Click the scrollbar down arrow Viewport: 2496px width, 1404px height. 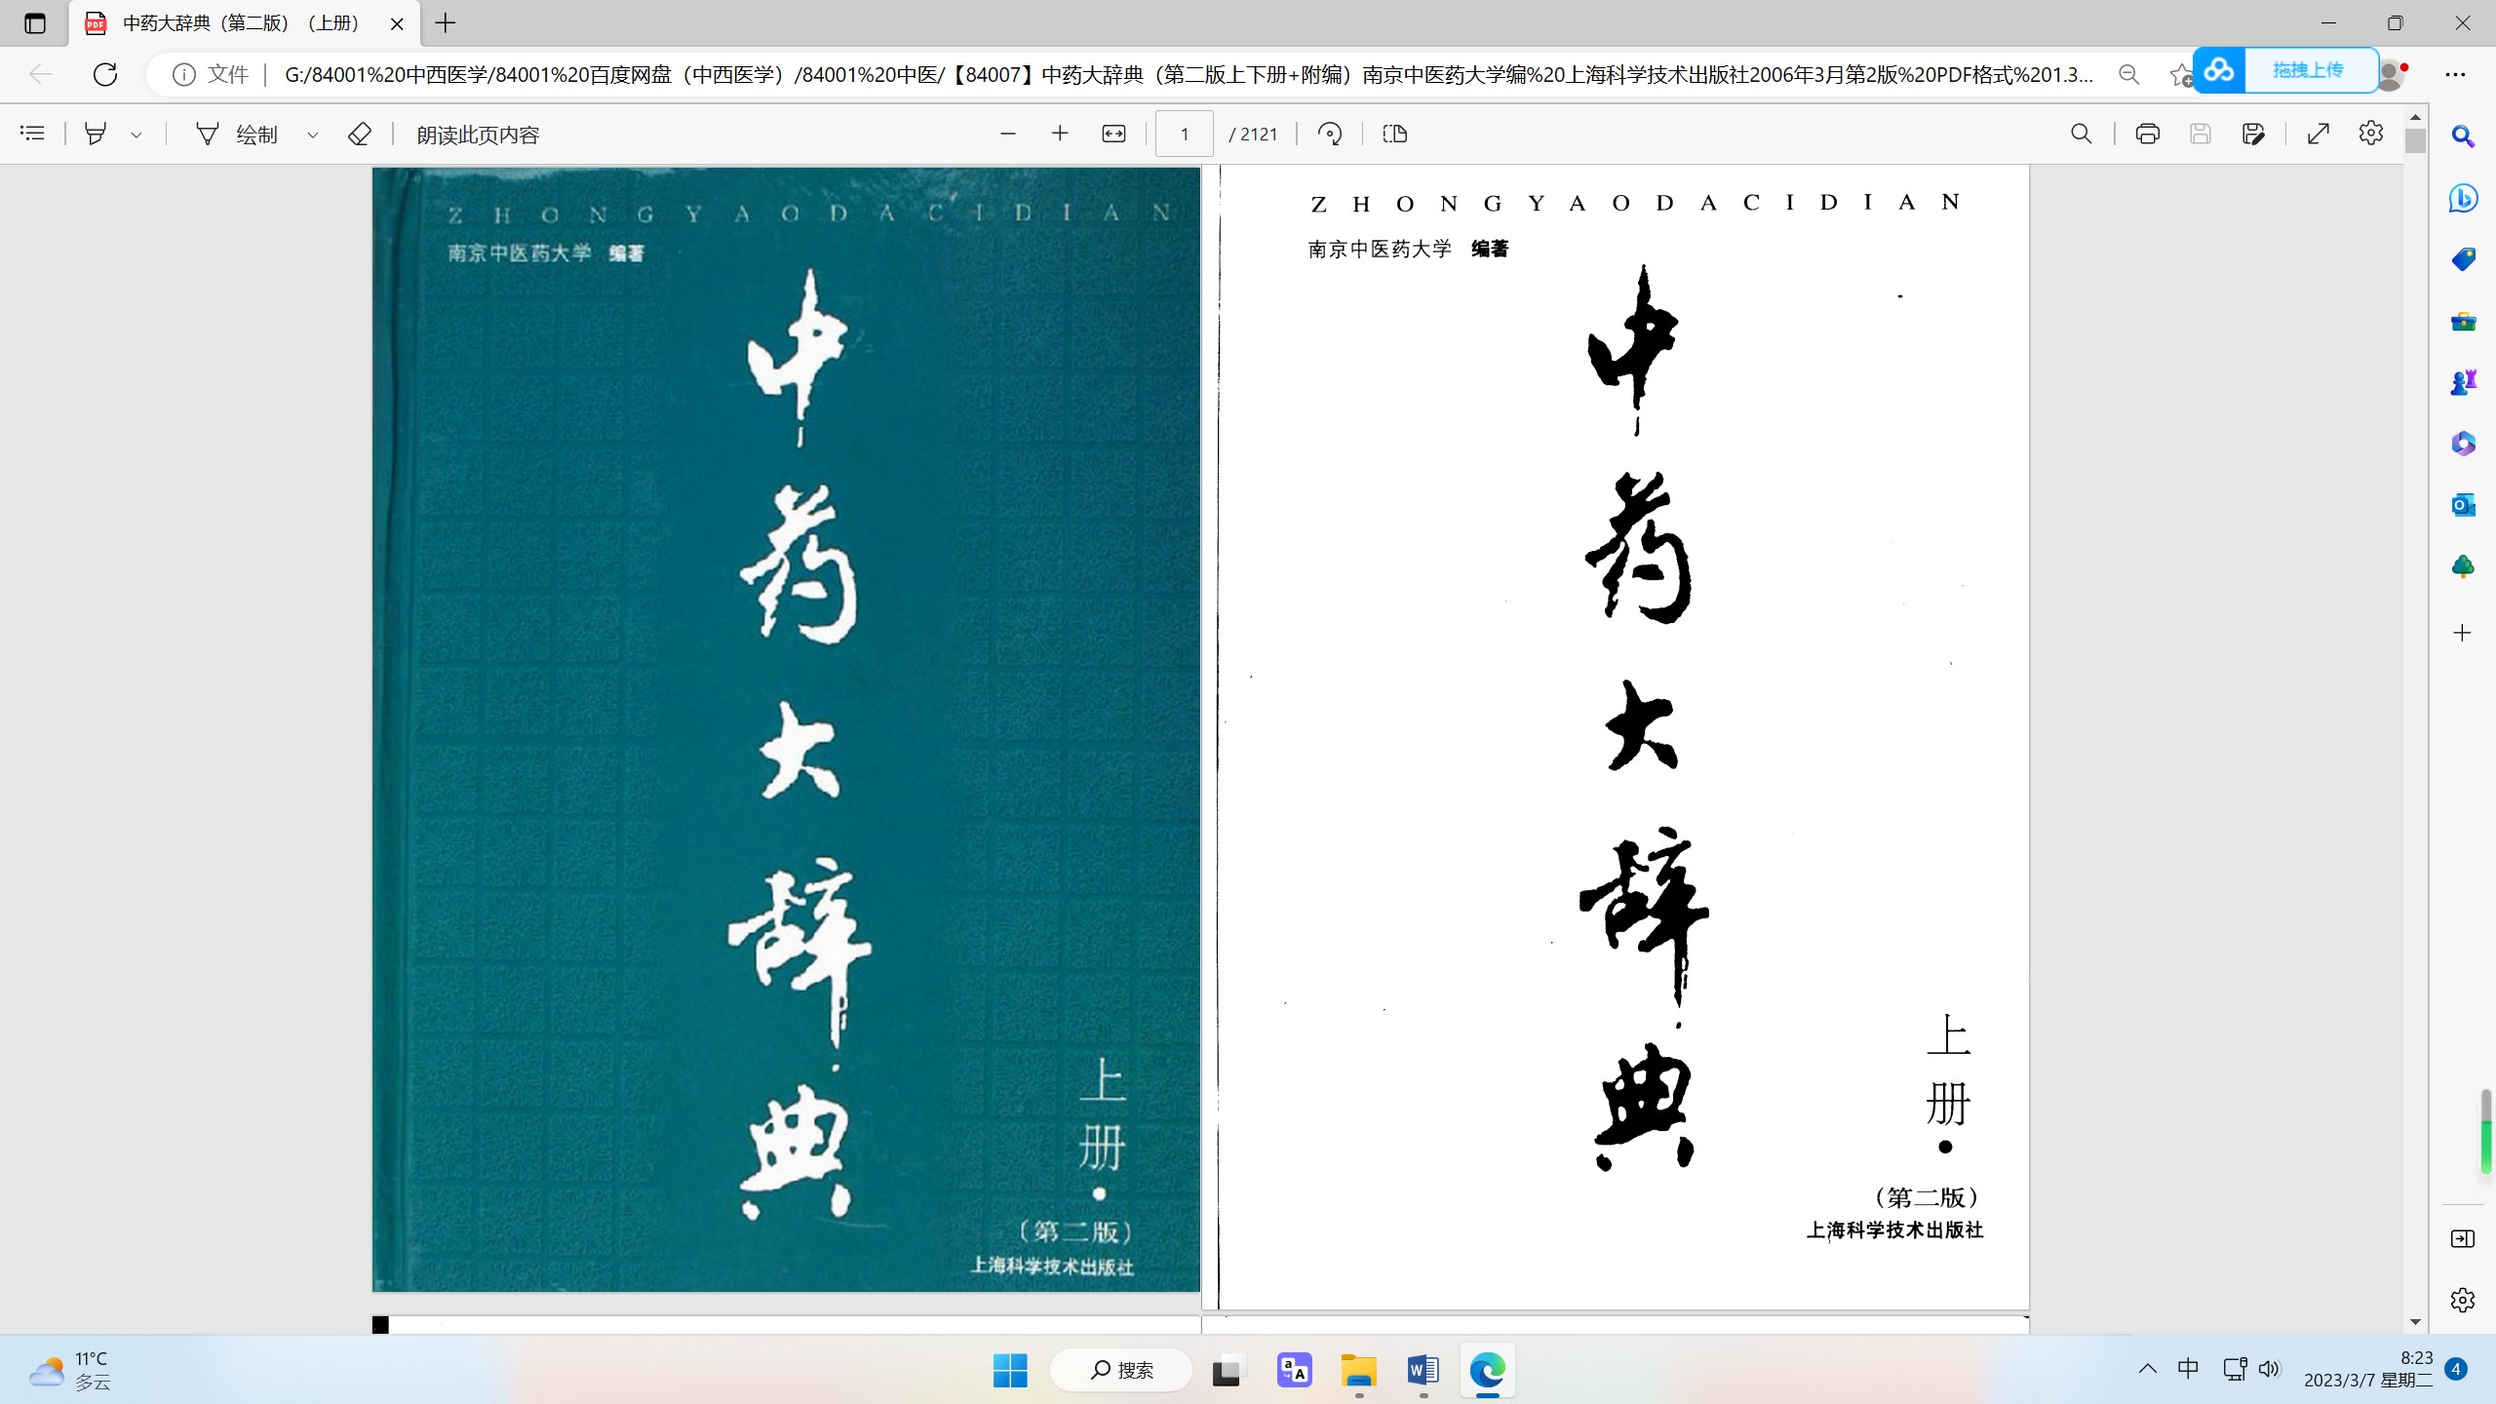(x=2415, y=1322)
